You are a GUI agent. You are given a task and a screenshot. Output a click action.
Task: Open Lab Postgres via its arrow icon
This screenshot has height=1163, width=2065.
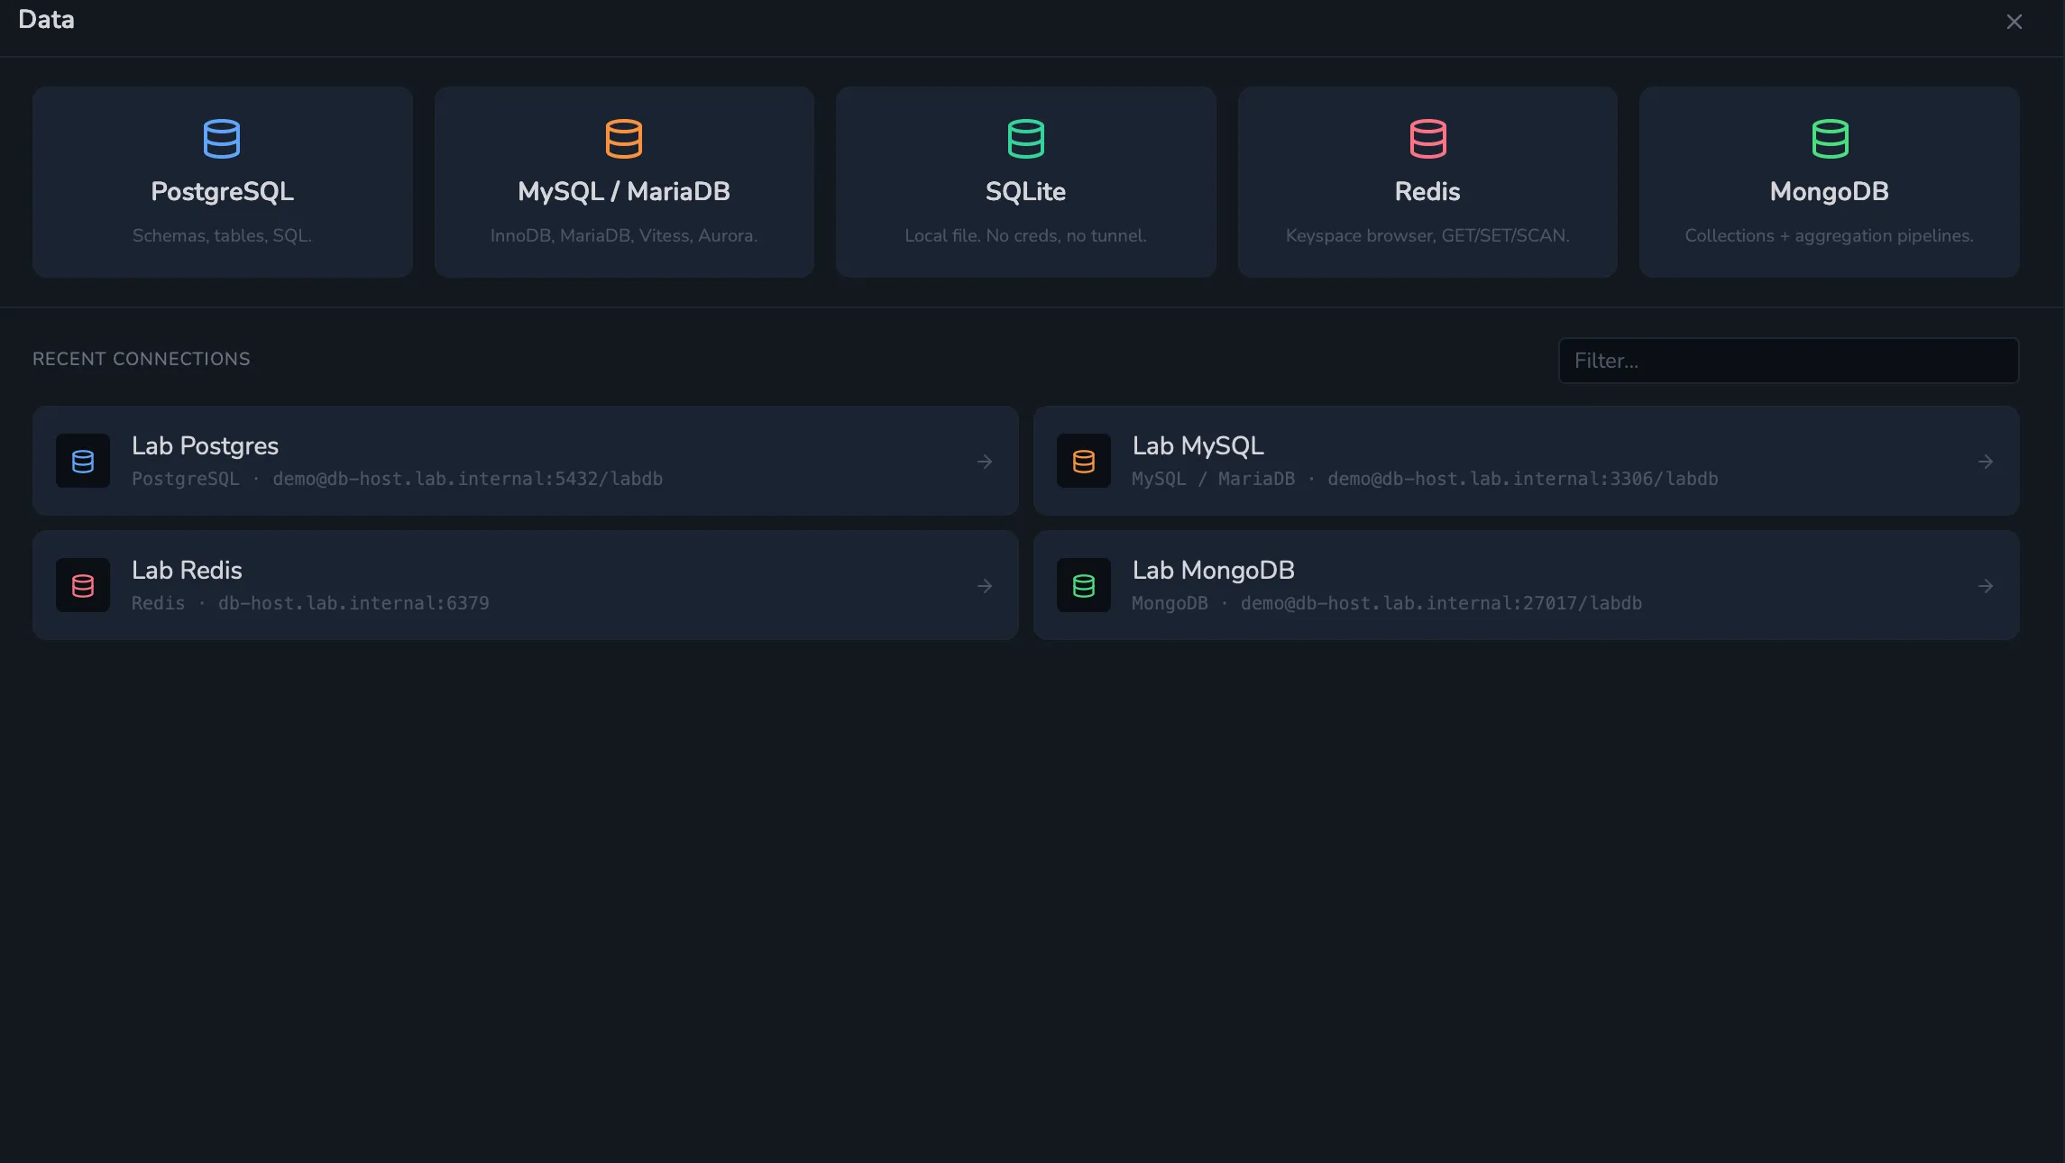pos(985,462)
